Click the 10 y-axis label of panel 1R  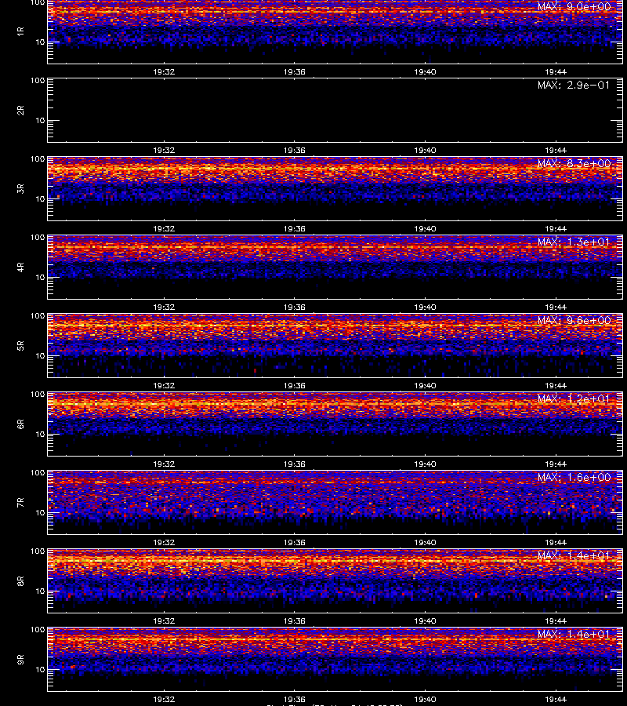[40, 42]
